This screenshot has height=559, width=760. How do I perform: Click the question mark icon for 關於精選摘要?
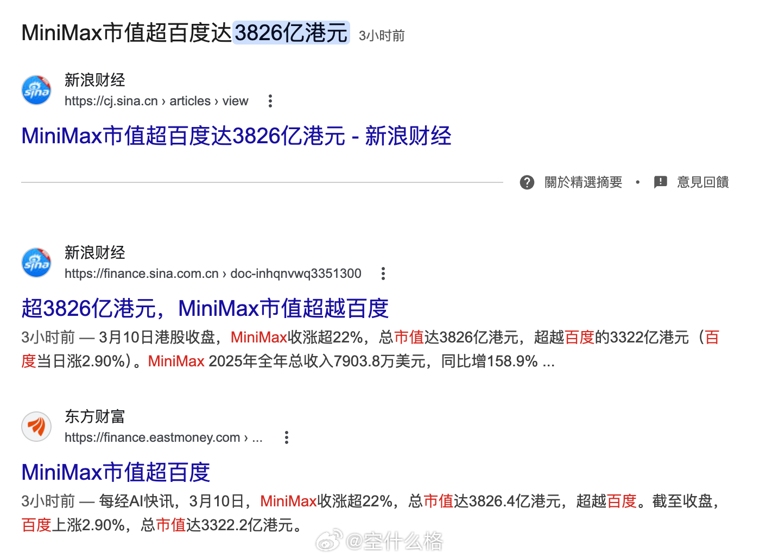tap(527, 182)
